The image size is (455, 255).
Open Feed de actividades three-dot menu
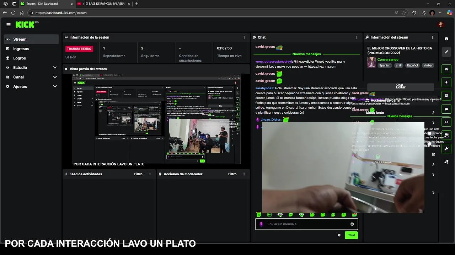[x=150, y=174]
